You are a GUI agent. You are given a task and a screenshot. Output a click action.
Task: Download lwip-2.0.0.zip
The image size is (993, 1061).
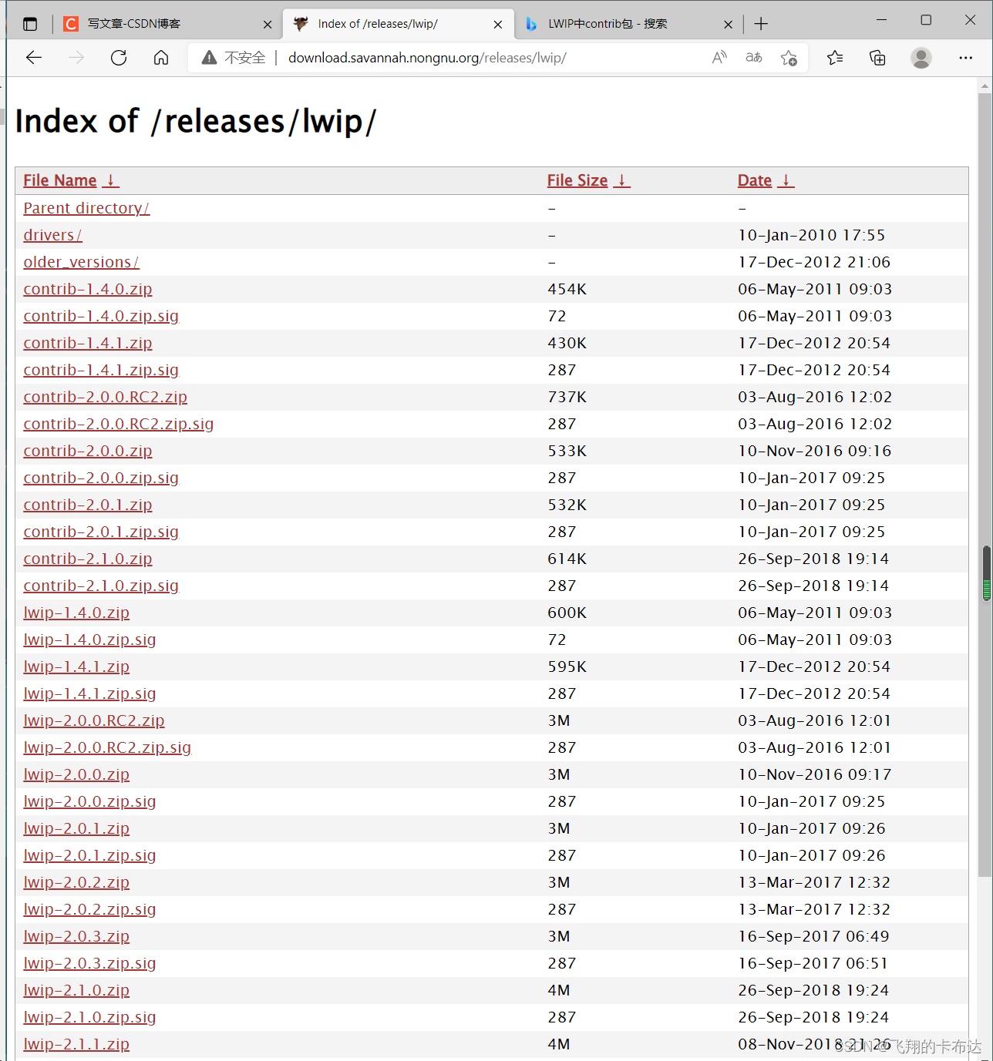(76, 774)
